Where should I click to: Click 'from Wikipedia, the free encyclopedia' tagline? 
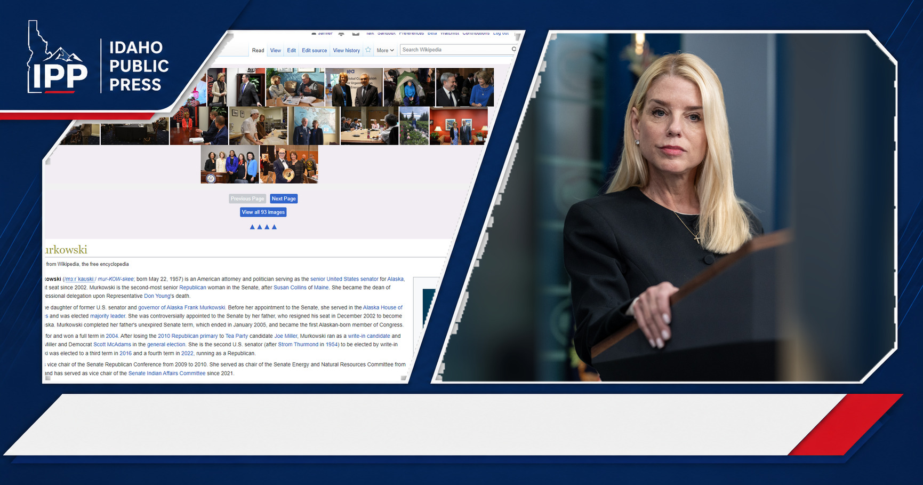coord(87,264)
